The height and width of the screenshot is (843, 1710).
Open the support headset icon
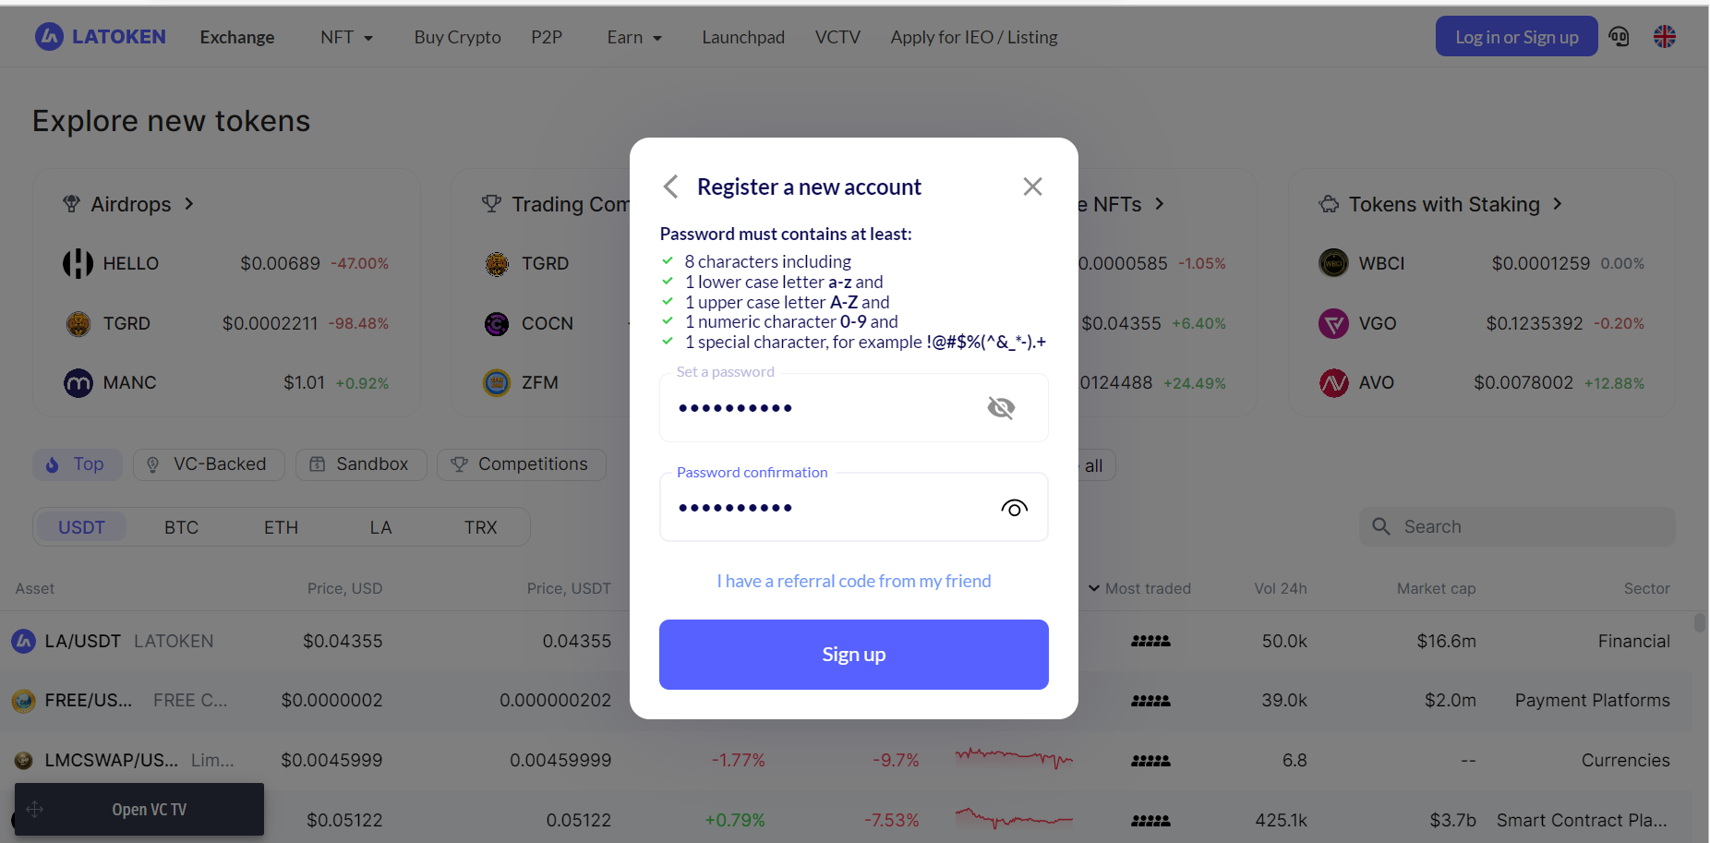[x=1619, y=37]
